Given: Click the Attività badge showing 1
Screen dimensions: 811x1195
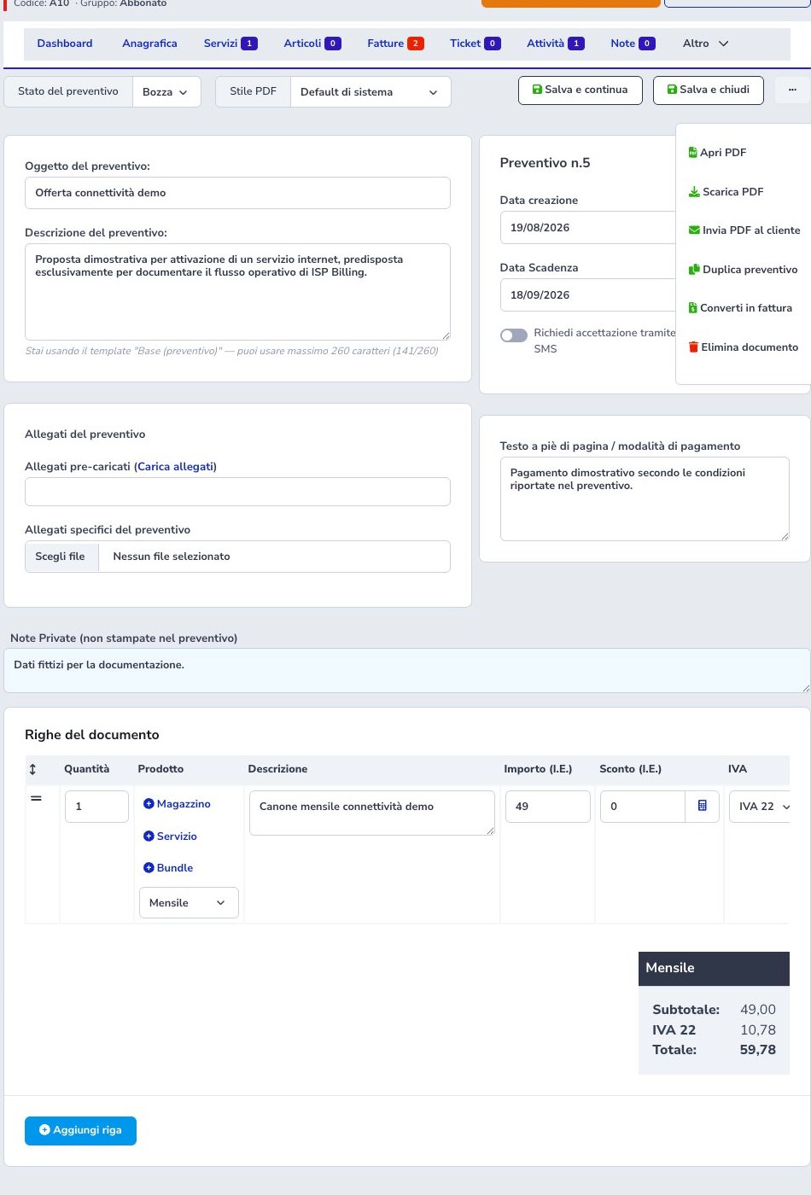Looking at the screenshot, I should pyautogui.click(x=576, y=44).
